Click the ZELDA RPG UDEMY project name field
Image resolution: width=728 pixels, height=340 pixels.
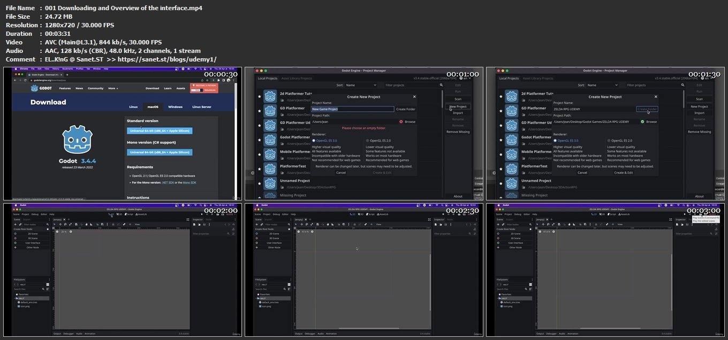tap(594, 109)
